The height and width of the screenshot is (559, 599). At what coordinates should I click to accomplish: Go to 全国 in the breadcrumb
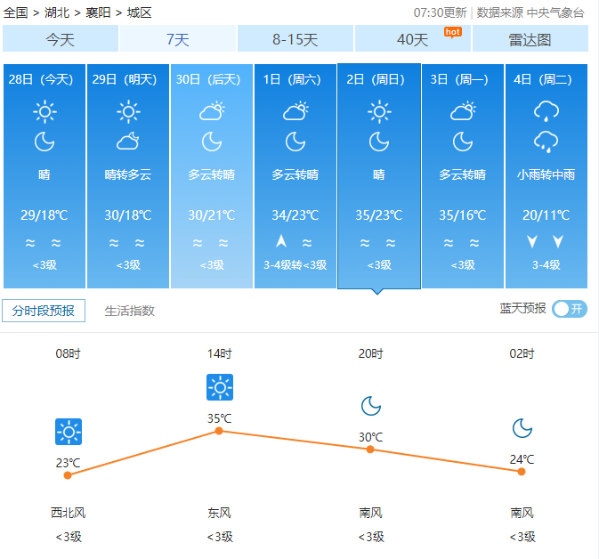click(x=16, y=12)
